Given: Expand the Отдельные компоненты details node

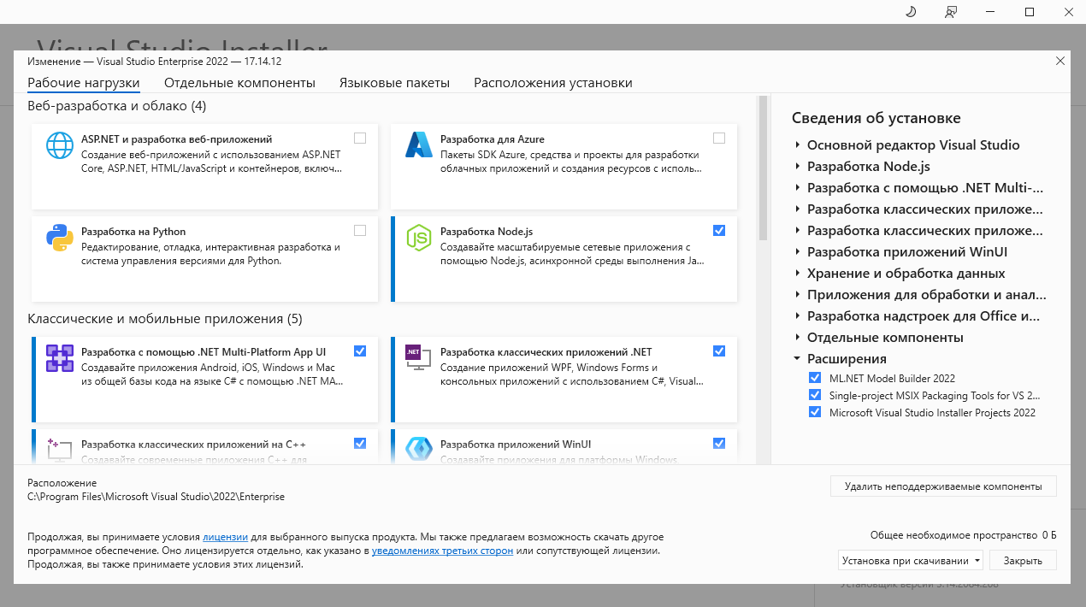Looking at the screenshot, I should (797, 338).
